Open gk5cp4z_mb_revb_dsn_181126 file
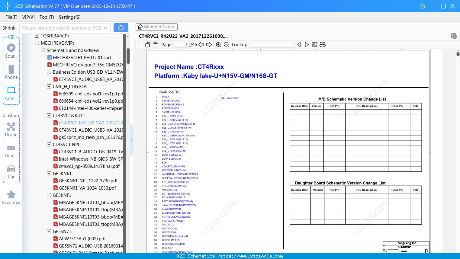Viewport: 460px width, 259px height. [88, 137]
